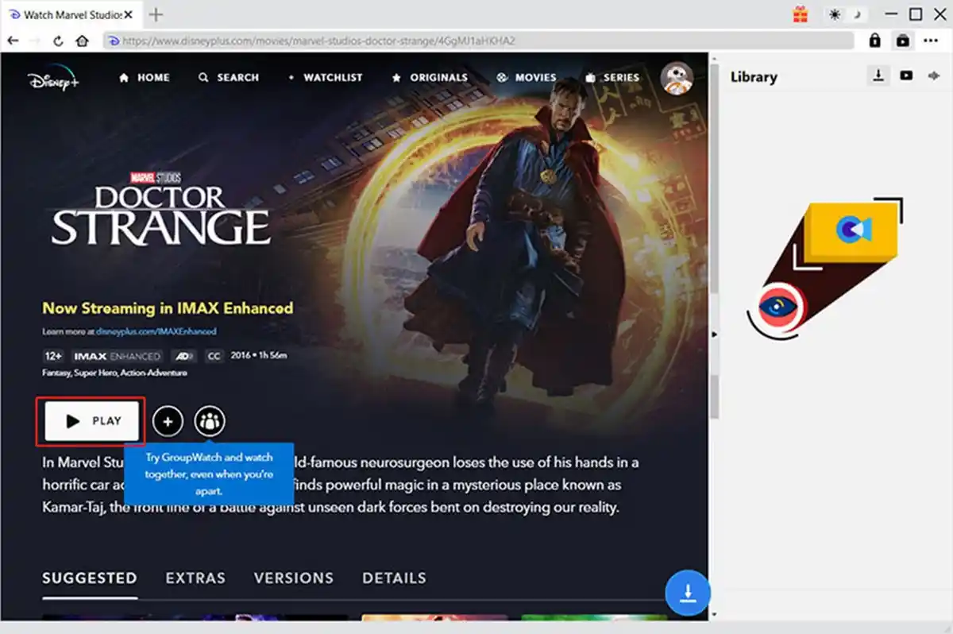This screenshot has width=953, height=634.
Task: Open the gift box icon in title bar
Action: [801, 14]
